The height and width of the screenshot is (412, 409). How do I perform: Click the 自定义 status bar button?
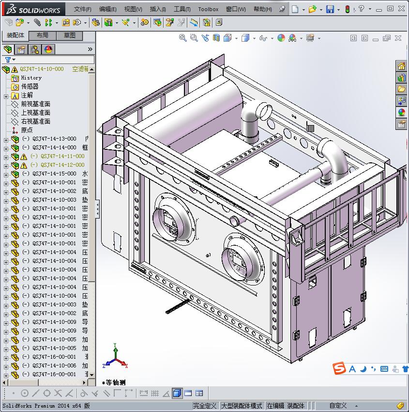(x=338, y=406)
